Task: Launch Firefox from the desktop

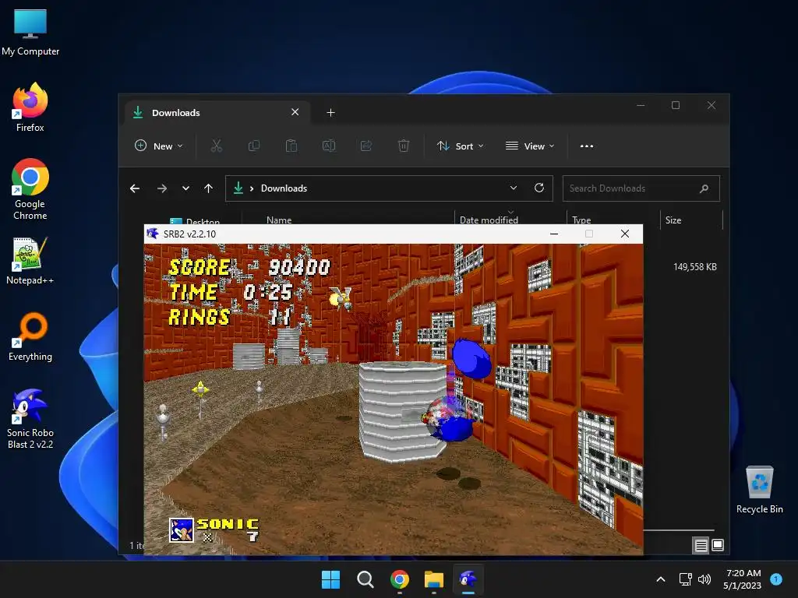Action: (30, 107)
